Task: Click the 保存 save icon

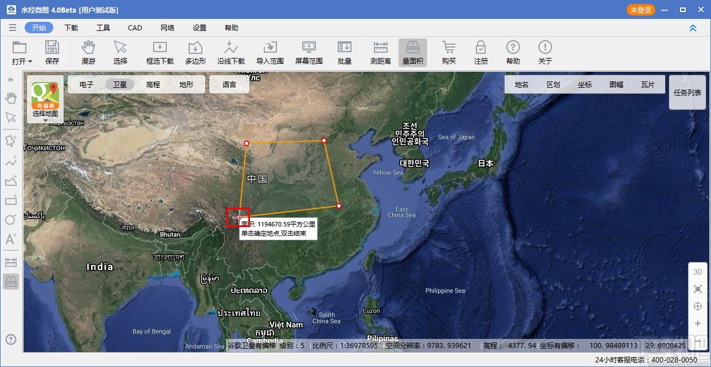Action: click(x=53, y=52)
